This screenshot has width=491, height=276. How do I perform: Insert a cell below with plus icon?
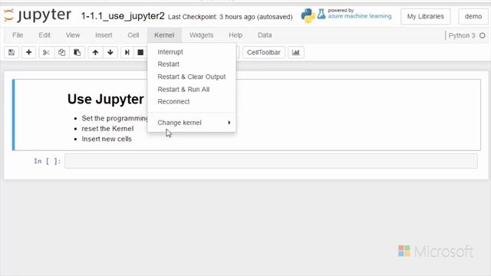pos(28,52)
